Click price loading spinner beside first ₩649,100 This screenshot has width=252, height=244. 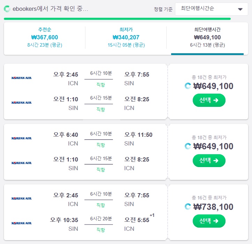(x=188, y=86)
